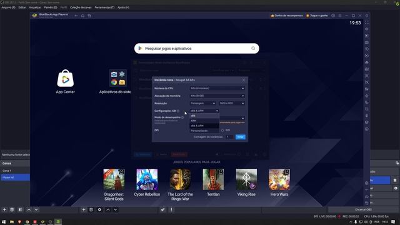This screenshot has height=225, width=400.
Task: Click info icon beside Configurações ABI
Action: pyautogui.click(x=178, y=111)
